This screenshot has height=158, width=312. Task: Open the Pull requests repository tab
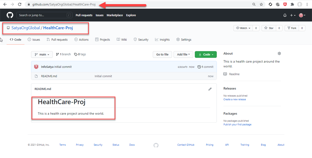57,39
